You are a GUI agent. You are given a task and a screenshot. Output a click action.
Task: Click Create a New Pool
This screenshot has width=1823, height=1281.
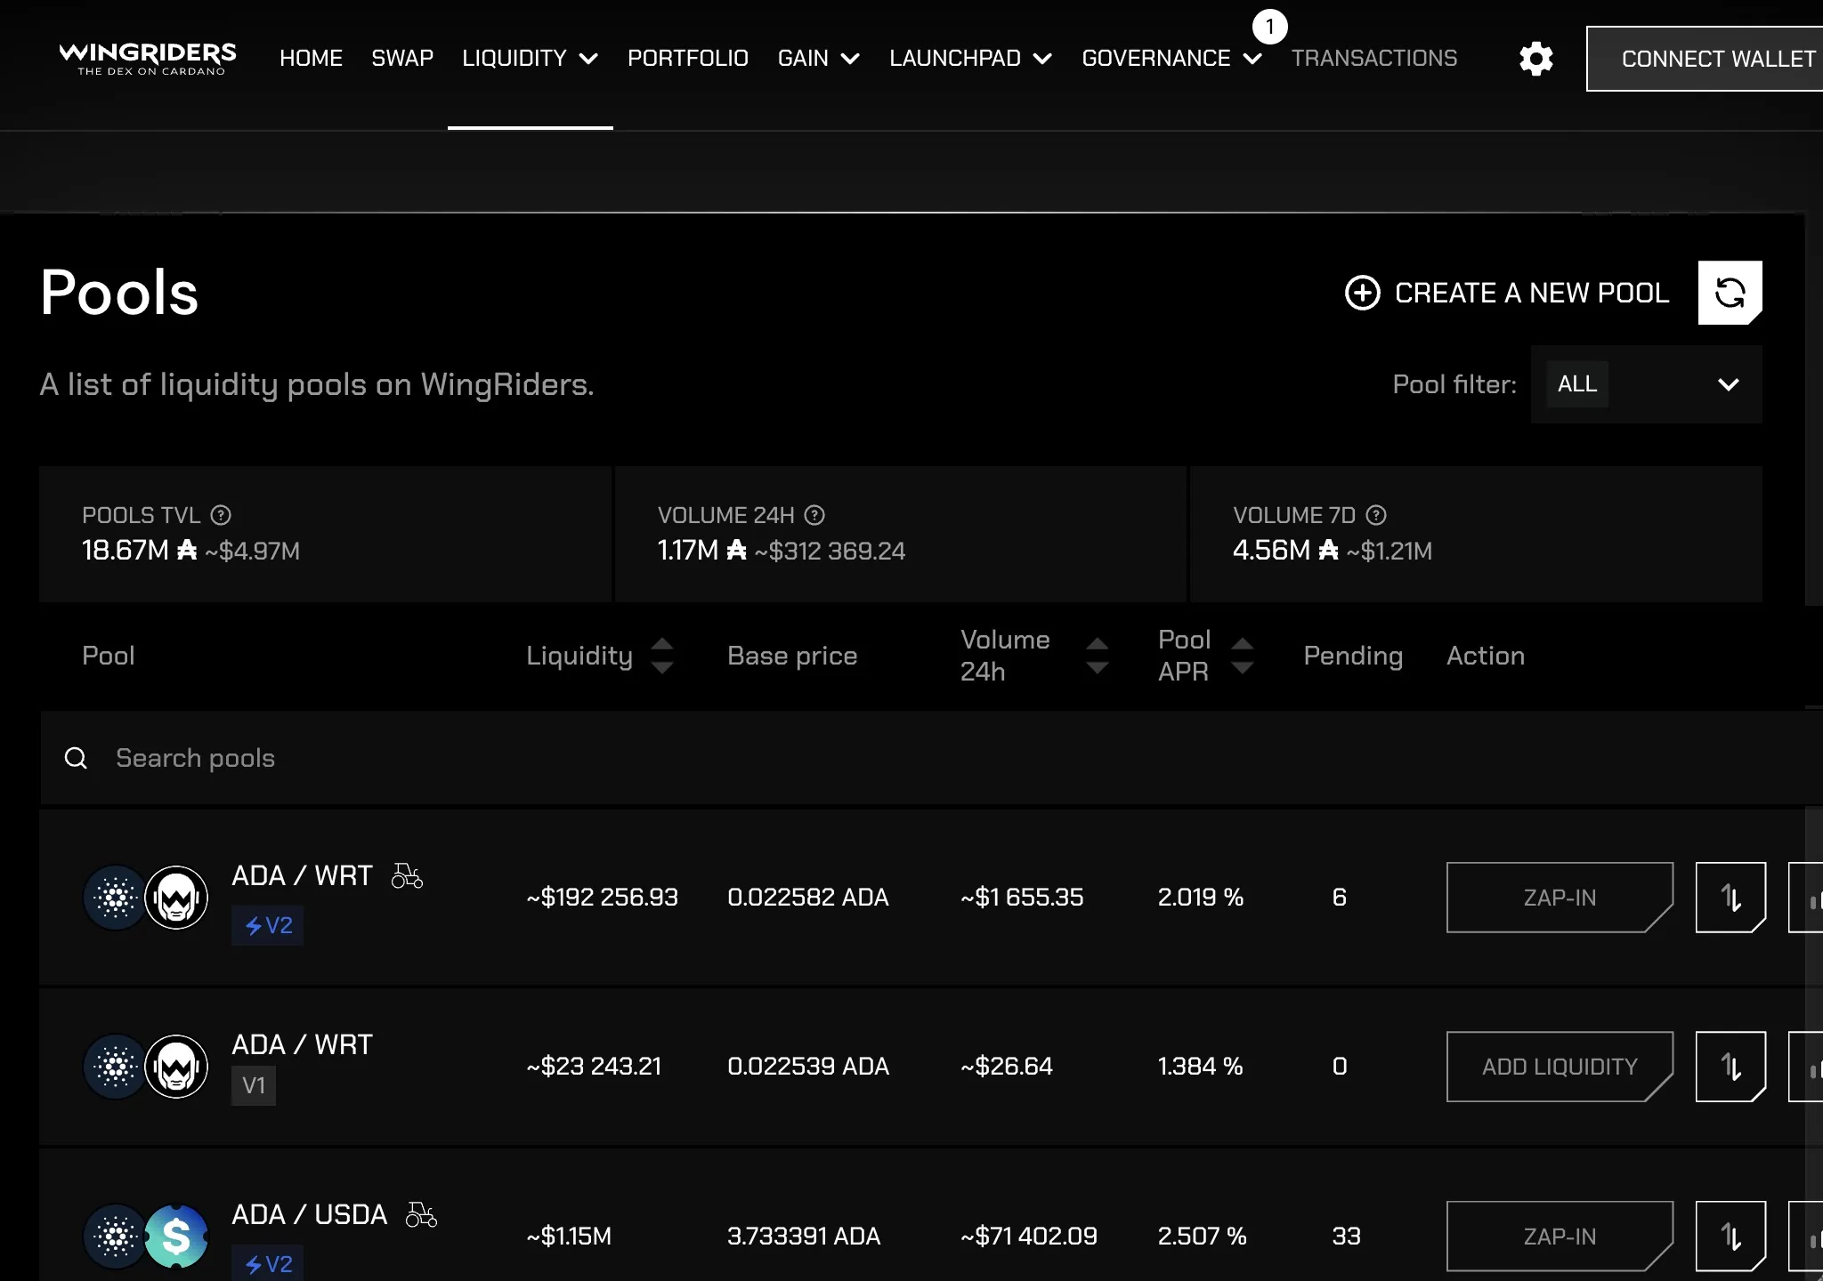(x=1506, y=293)
